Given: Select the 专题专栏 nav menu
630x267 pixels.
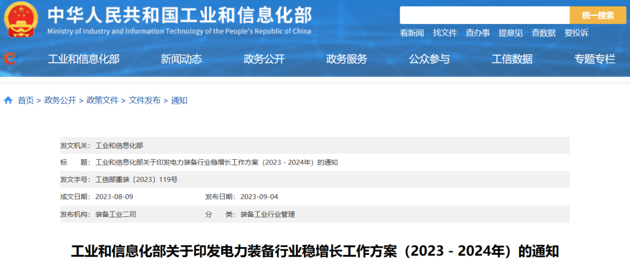Looking at the screenshot, I should (x=594, y=59).
